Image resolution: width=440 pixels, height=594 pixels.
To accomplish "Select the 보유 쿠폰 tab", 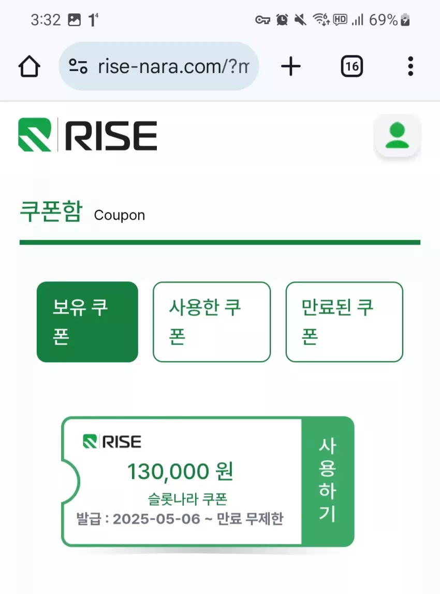I will [x=87, y=322].
